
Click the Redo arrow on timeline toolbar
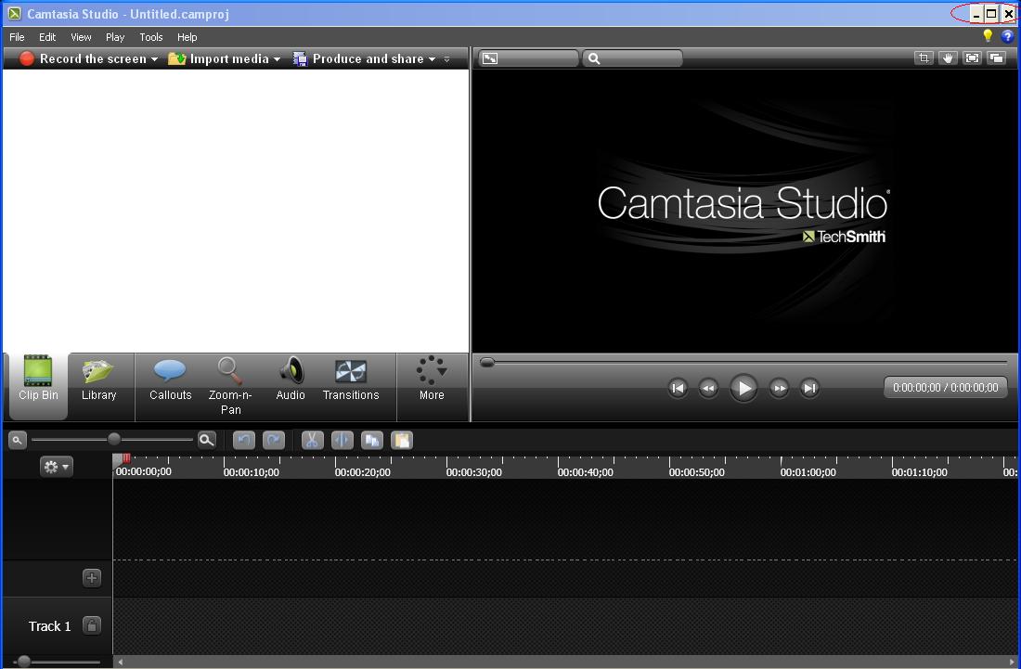point(274,441)
